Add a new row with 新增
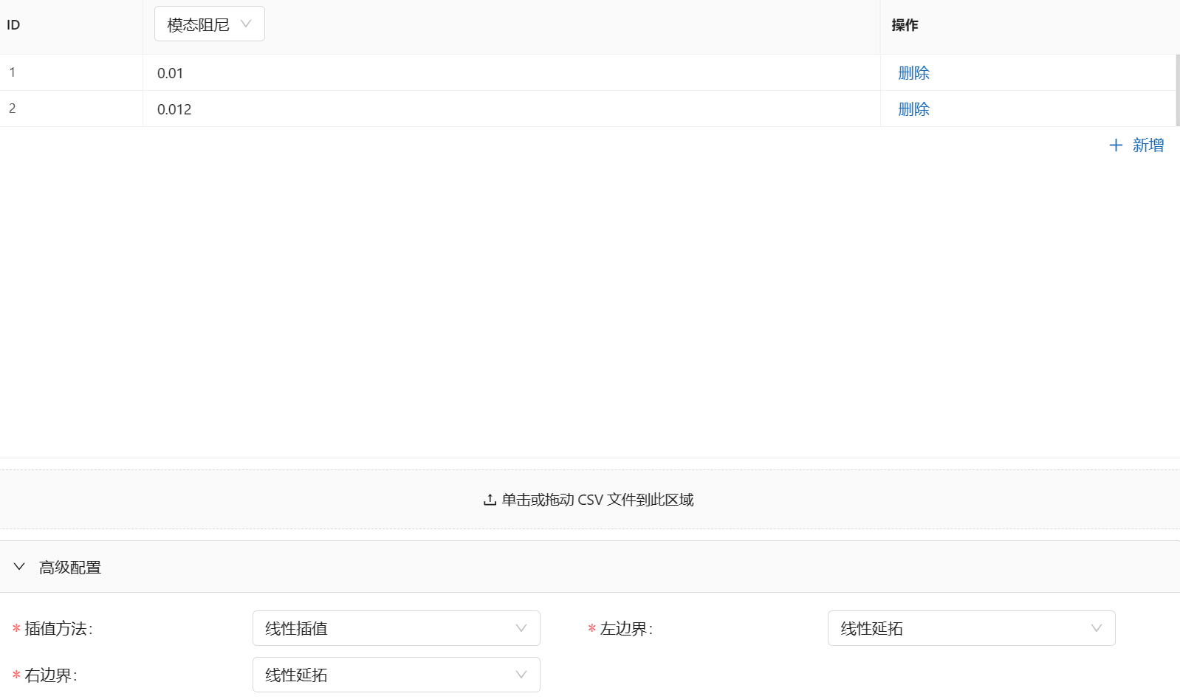The image size is (1180, 699). [x=1136, y=145]
